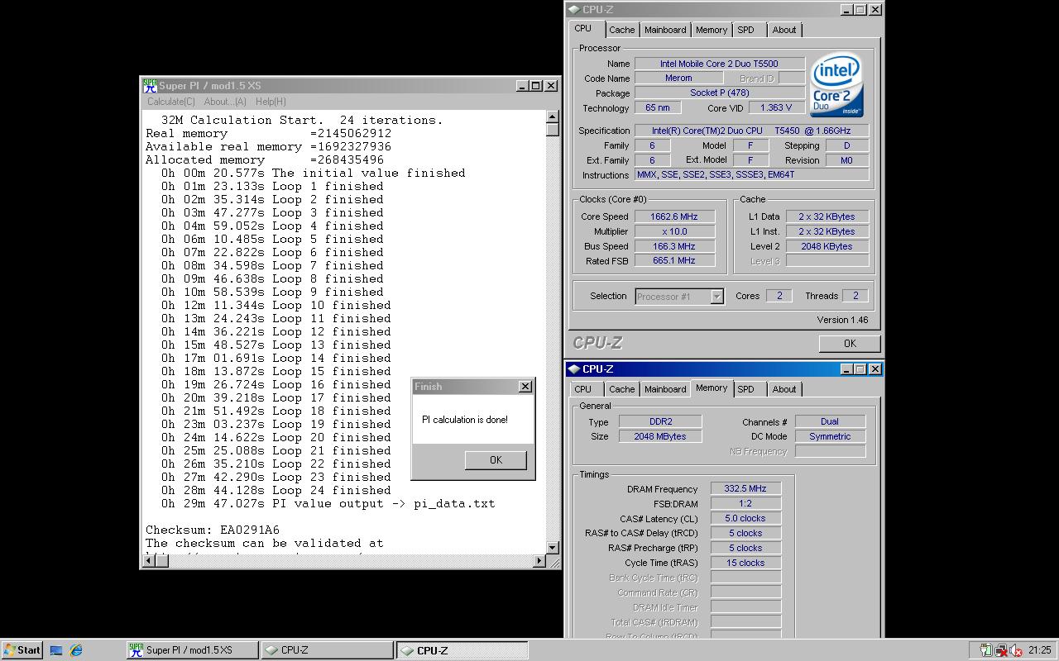This screenshot has width=1059, height=661.
Task: Open About tab in lower CPU-Z window
Action: click(784, 389)
